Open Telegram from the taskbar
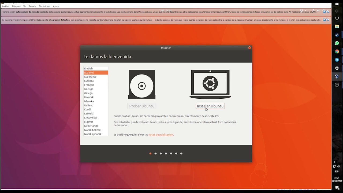This screenshot has height=193, width=343. click(x=337, y=60)
